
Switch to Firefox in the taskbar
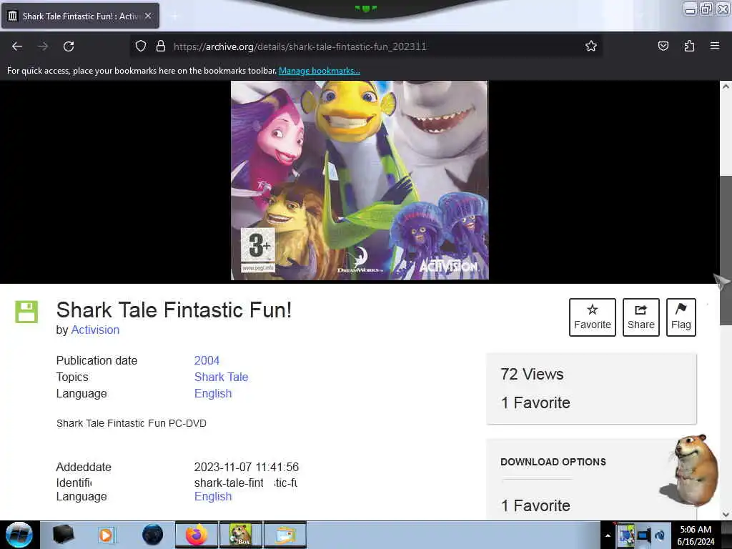197,535
